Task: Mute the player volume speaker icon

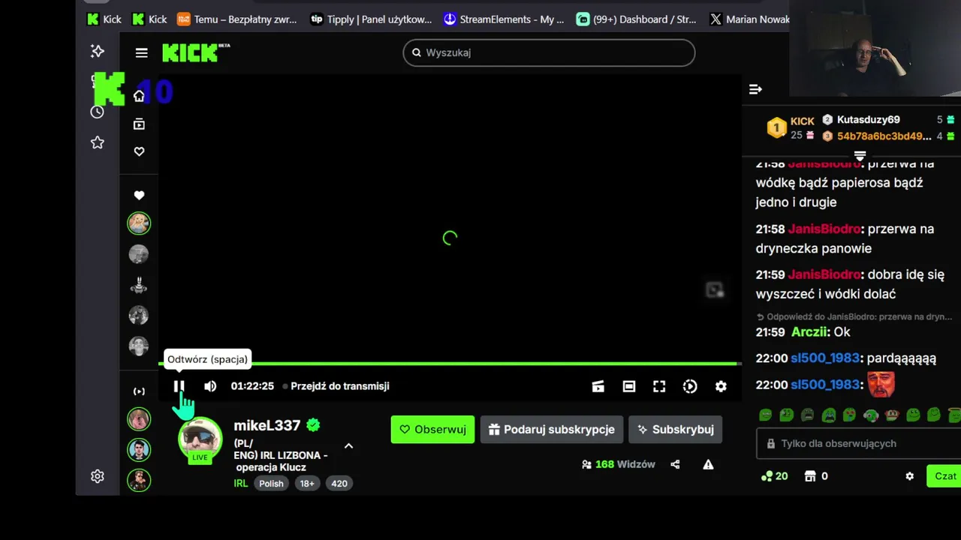Action: click(210, 386)
